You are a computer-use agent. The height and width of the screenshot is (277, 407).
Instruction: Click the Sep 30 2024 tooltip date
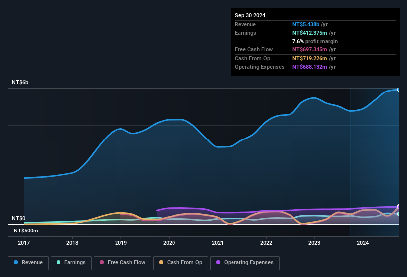point(250,15)
